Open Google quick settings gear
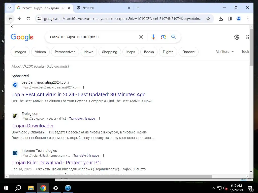Viewport: 258px width, 193px height. pyautogui.click(x=237, y=37)
